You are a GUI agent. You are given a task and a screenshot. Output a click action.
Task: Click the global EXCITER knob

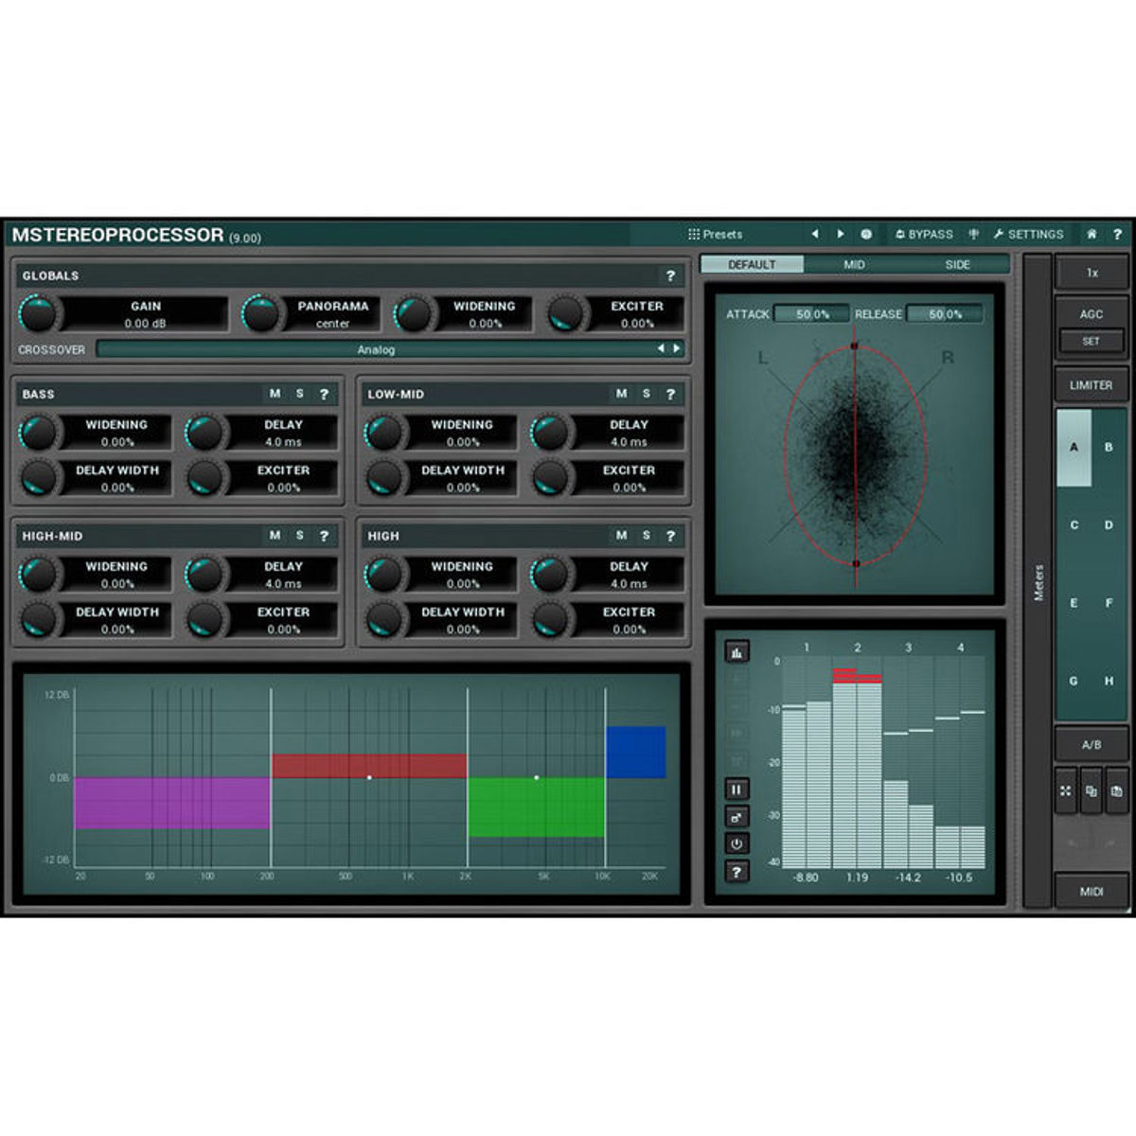coord(566,313)
